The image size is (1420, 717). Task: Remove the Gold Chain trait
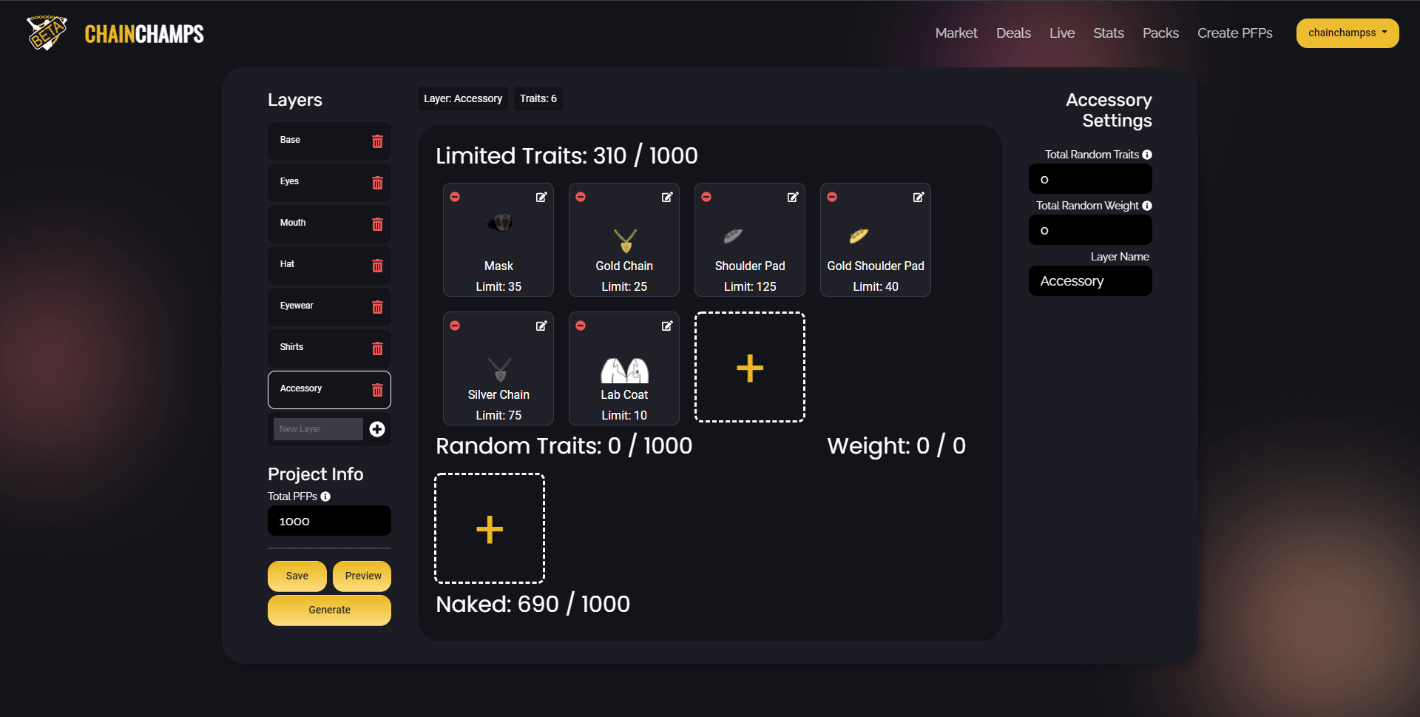[581, 197]
